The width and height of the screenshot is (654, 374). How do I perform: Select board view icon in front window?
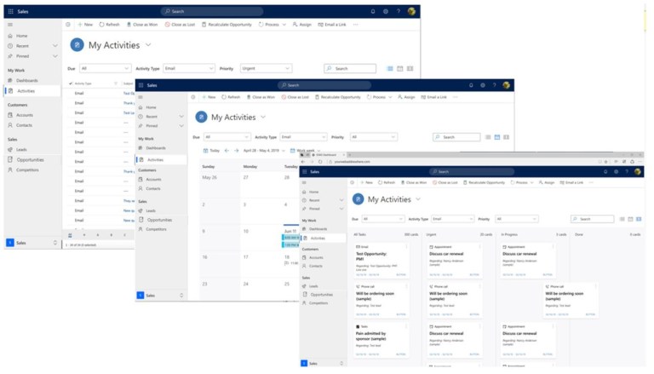pos(639,219)
